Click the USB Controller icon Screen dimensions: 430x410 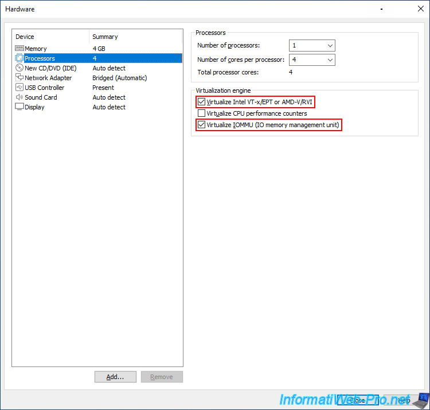[19, 88]
